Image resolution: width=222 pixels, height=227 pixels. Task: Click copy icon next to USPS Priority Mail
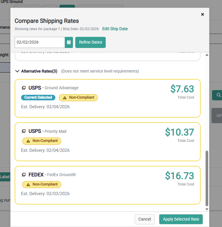pyautogui.click(x=24, y=131)
